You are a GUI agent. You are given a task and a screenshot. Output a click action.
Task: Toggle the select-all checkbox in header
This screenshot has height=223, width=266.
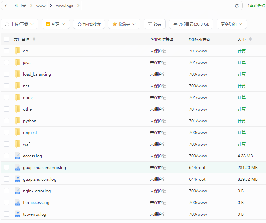(6, 39)
